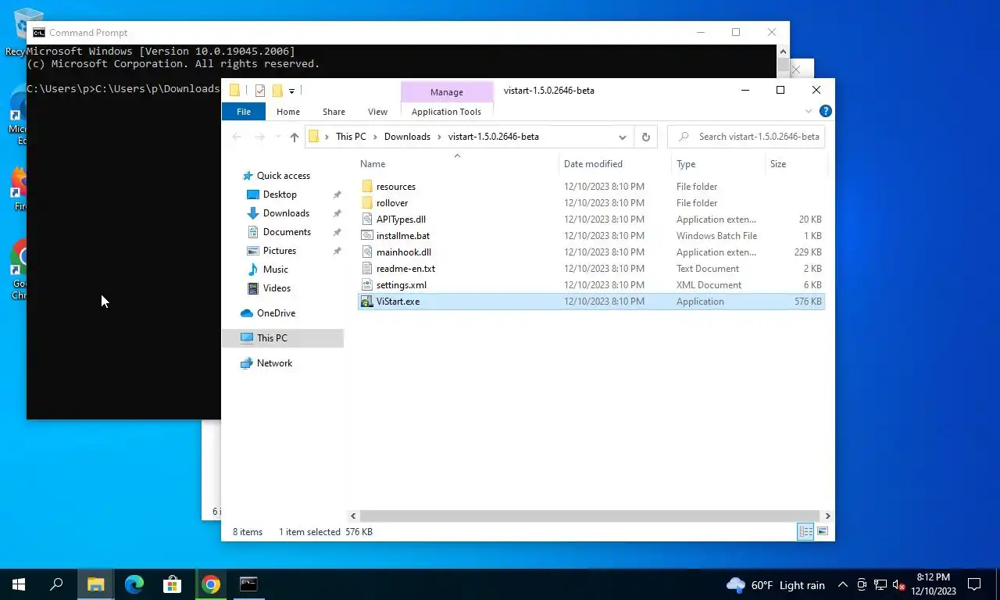
Task: Select the mainhook.dll file icon
Action: [367, 252]
